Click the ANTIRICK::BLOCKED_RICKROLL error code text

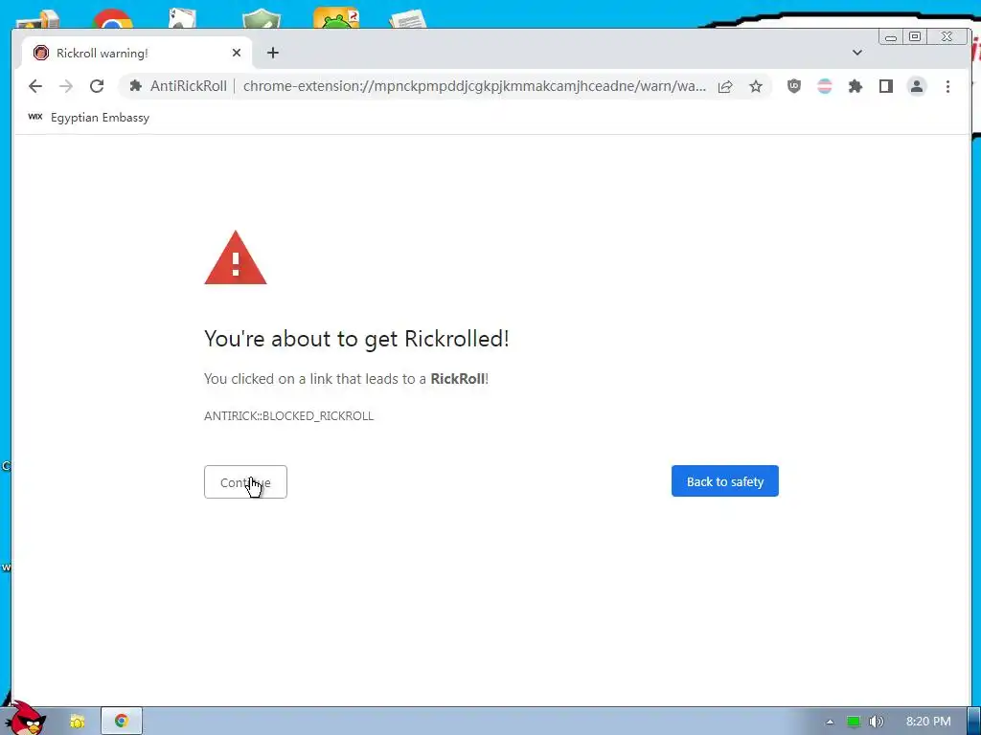pos(288,416)
